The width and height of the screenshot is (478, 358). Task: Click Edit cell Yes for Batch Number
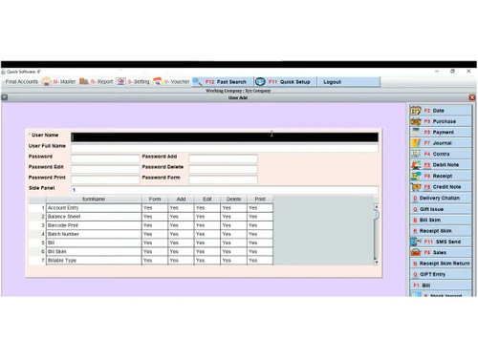click(207, 234)
